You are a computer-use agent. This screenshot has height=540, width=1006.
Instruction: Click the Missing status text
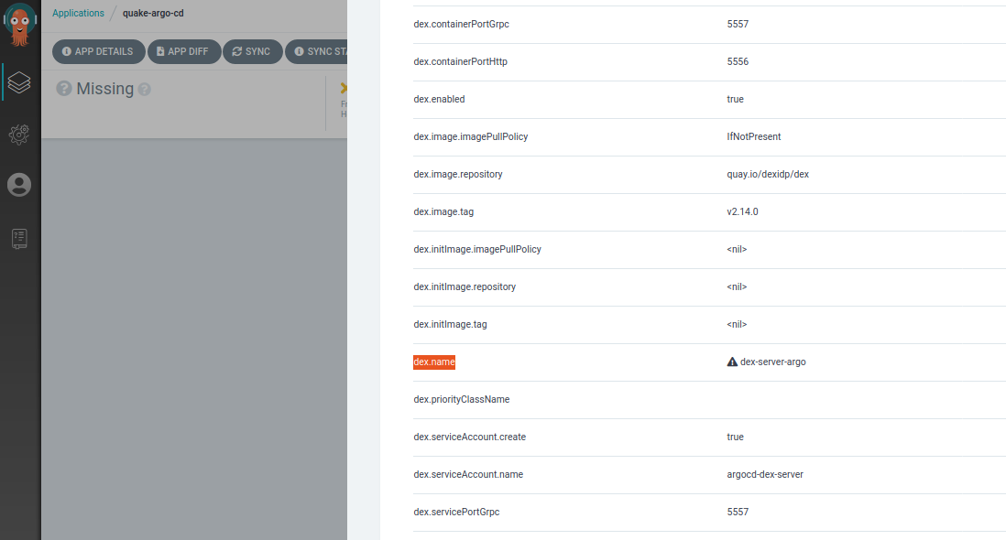(105, 89)
